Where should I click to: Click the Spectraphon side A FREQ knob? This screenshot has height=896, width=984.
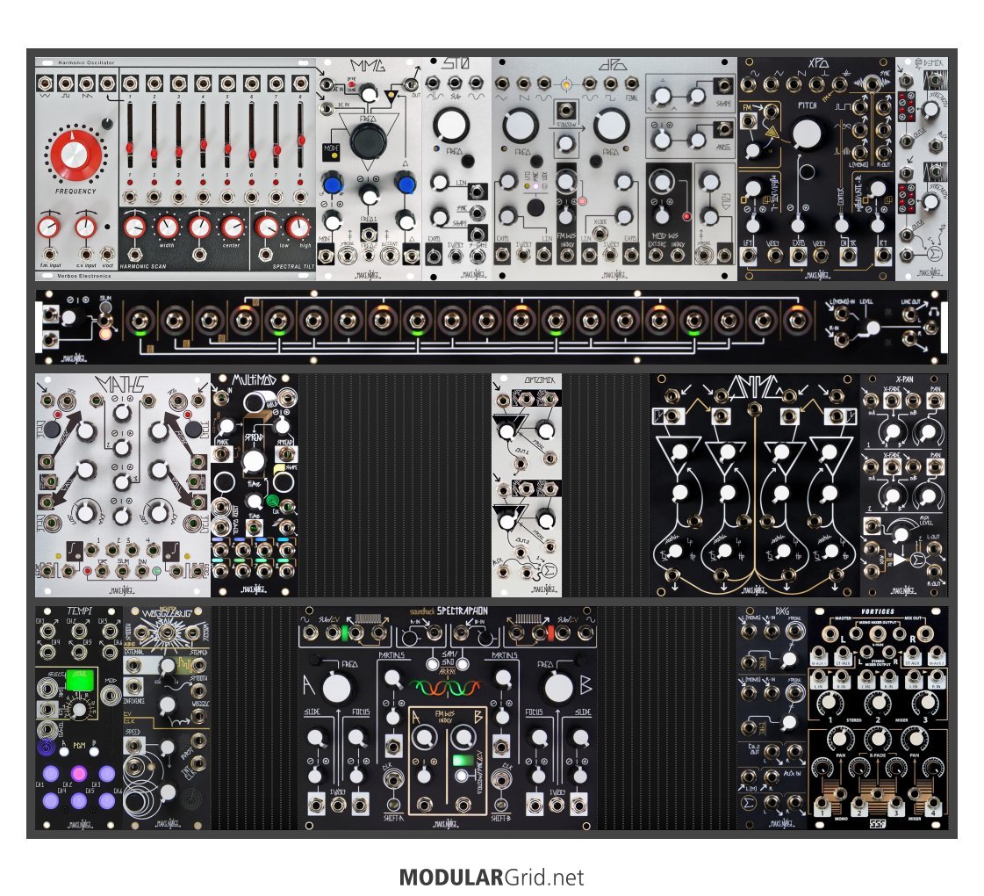click(x=337, y=688)
